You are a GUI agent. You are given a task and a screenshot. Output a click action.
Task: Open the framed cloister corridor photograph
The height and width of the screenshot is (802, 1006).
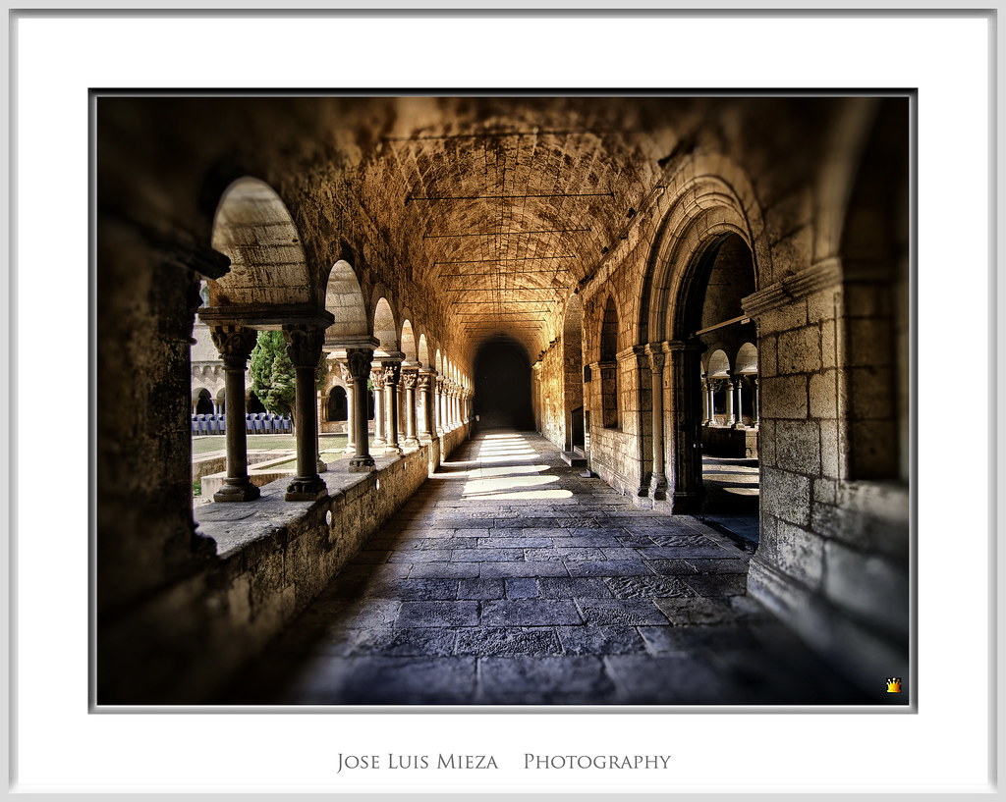(x=503, y=401)
